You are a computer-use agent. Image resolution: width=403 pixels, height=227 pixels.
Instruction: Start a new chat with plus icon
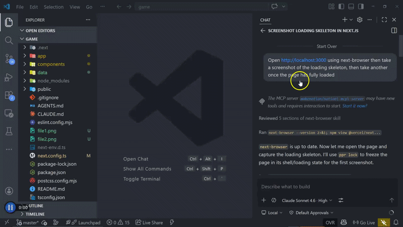click(345, 20)
